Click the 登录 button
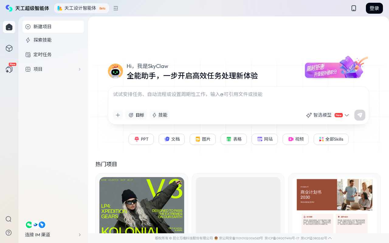Viewport: 389px width, 243px height. click(x=374, y=8)
